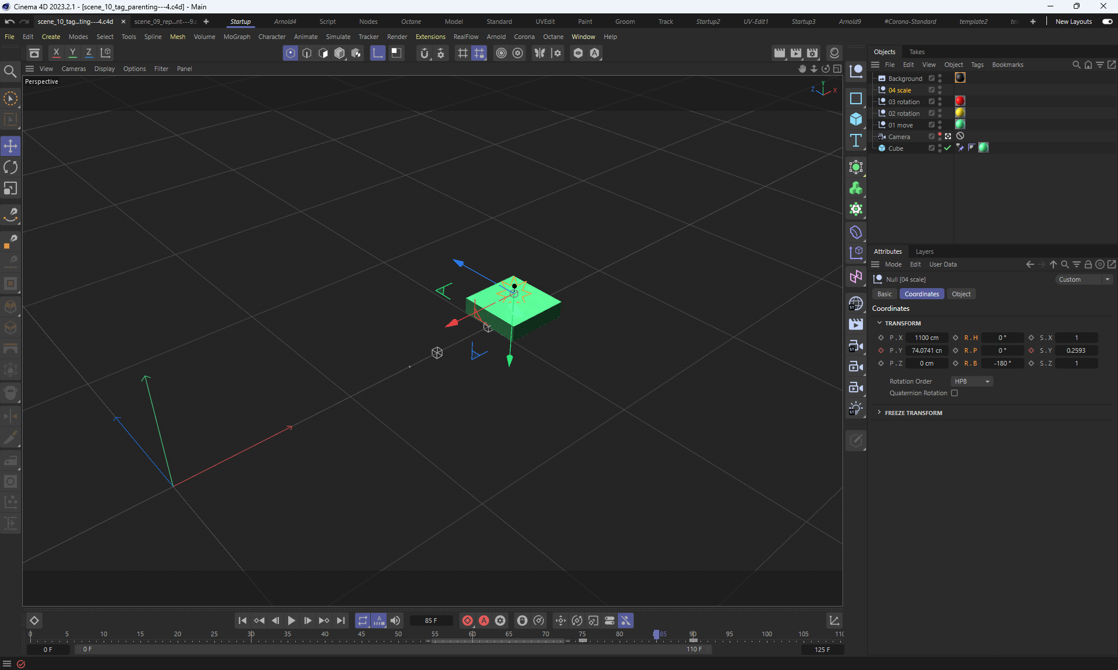The image size is (1118, 670).
Task: Enable the Quaternion Rotation checkbox
Action: coord(954,393)
